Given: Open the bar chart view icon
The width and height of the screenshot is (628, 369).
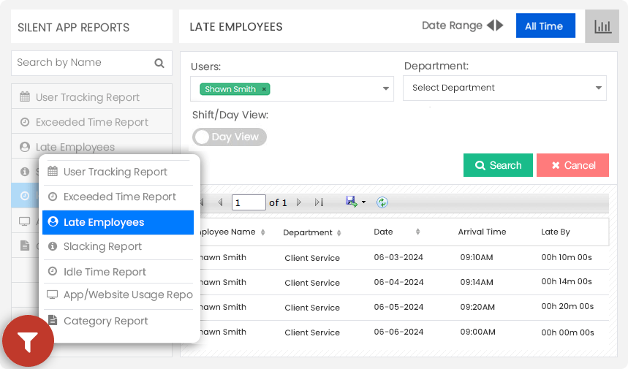Looking at the screenshot, I should pyautogui.click(x=602, y=26).
